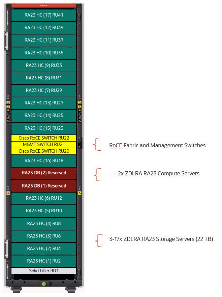222x297 pixels.
Task: Click the RA23 HC (10) RU35 block
Action: 44,53
